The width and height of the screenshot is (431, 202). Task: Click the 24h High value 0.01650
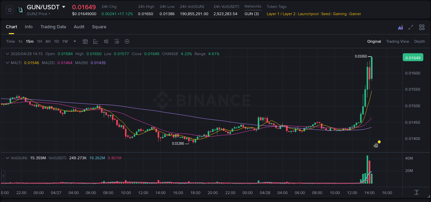[x=146, y=14]
